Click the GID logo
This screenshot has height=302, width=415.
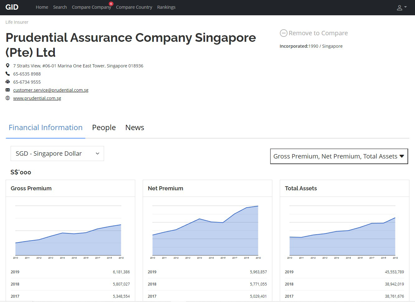click(x=12, y=7)
